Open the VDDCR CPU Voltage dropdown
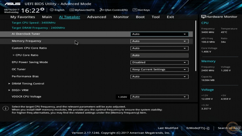This screenshot has height=136, width=242. click(159, 97)
